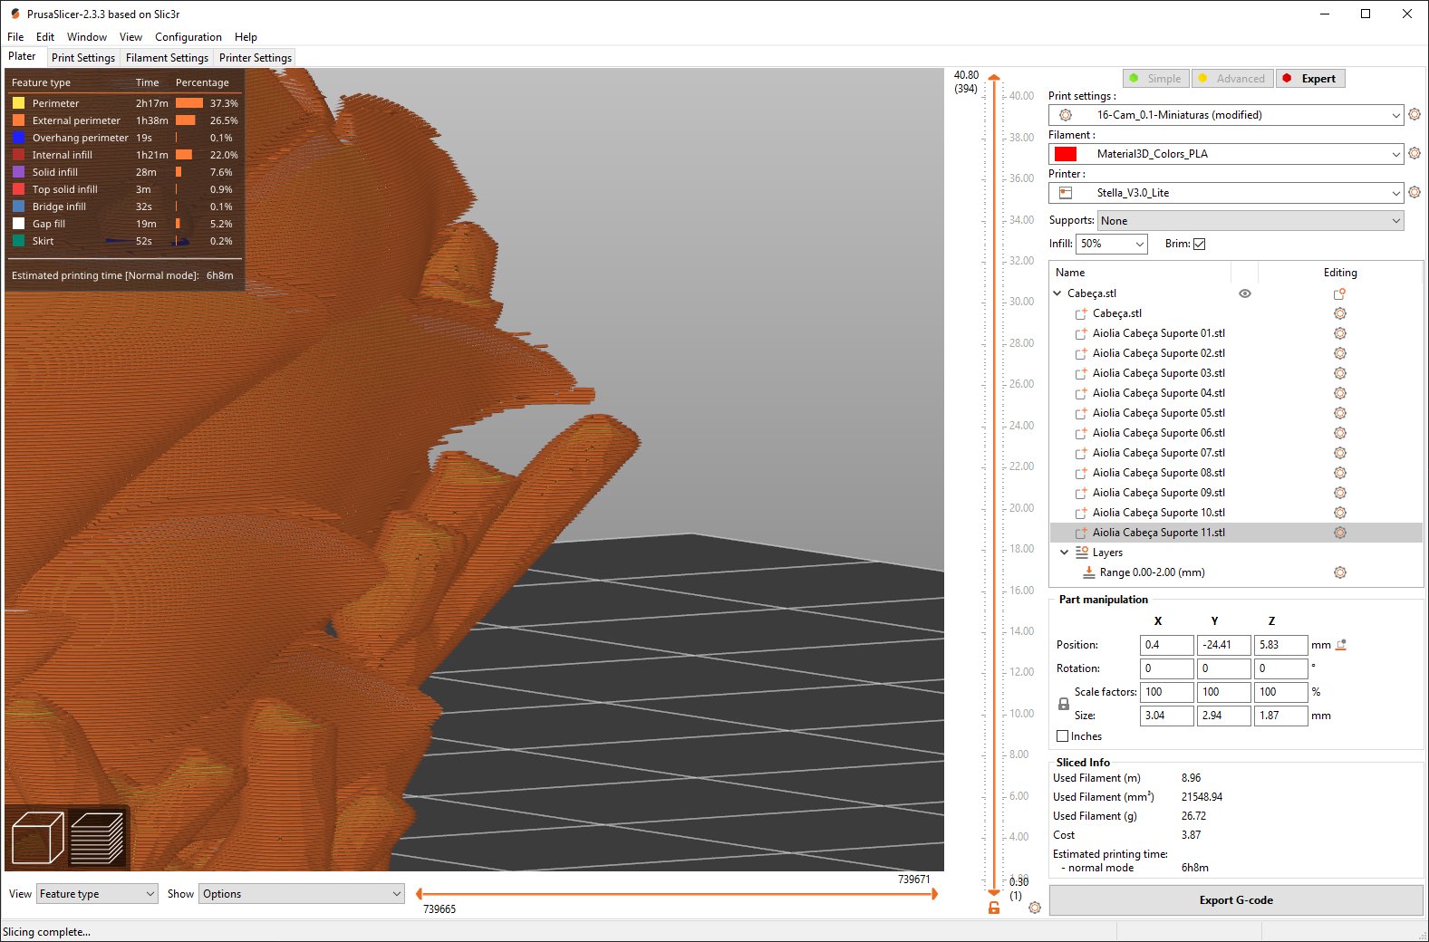
Task: Toggle visibility eye for Cabeça.stl
Action: 1245,293
